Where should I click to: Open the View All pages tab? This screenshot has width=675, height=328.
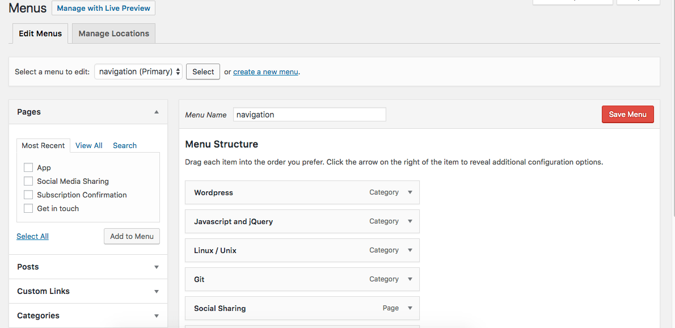pos(88,145)
